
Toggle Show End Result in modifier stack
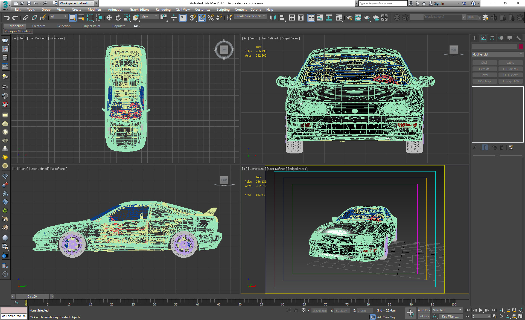click(485, 148)
